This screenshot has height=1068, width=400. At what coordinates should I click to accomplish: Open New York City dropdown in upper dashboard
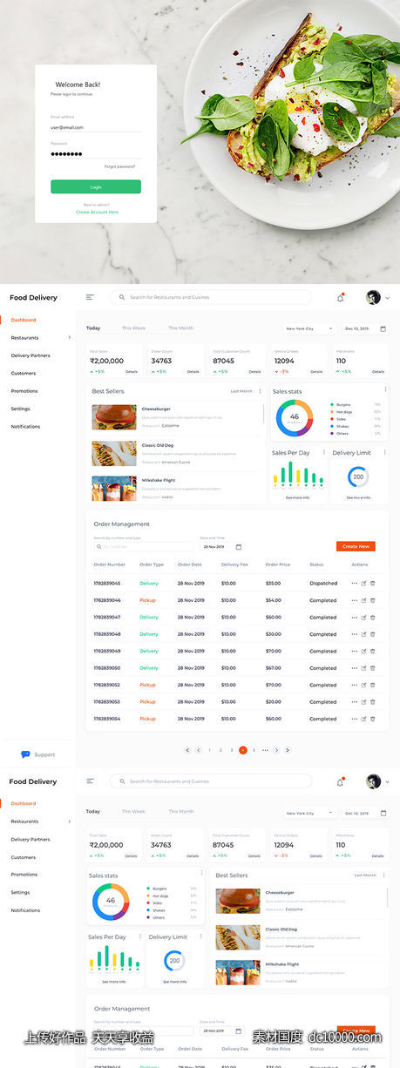[310, 329]
